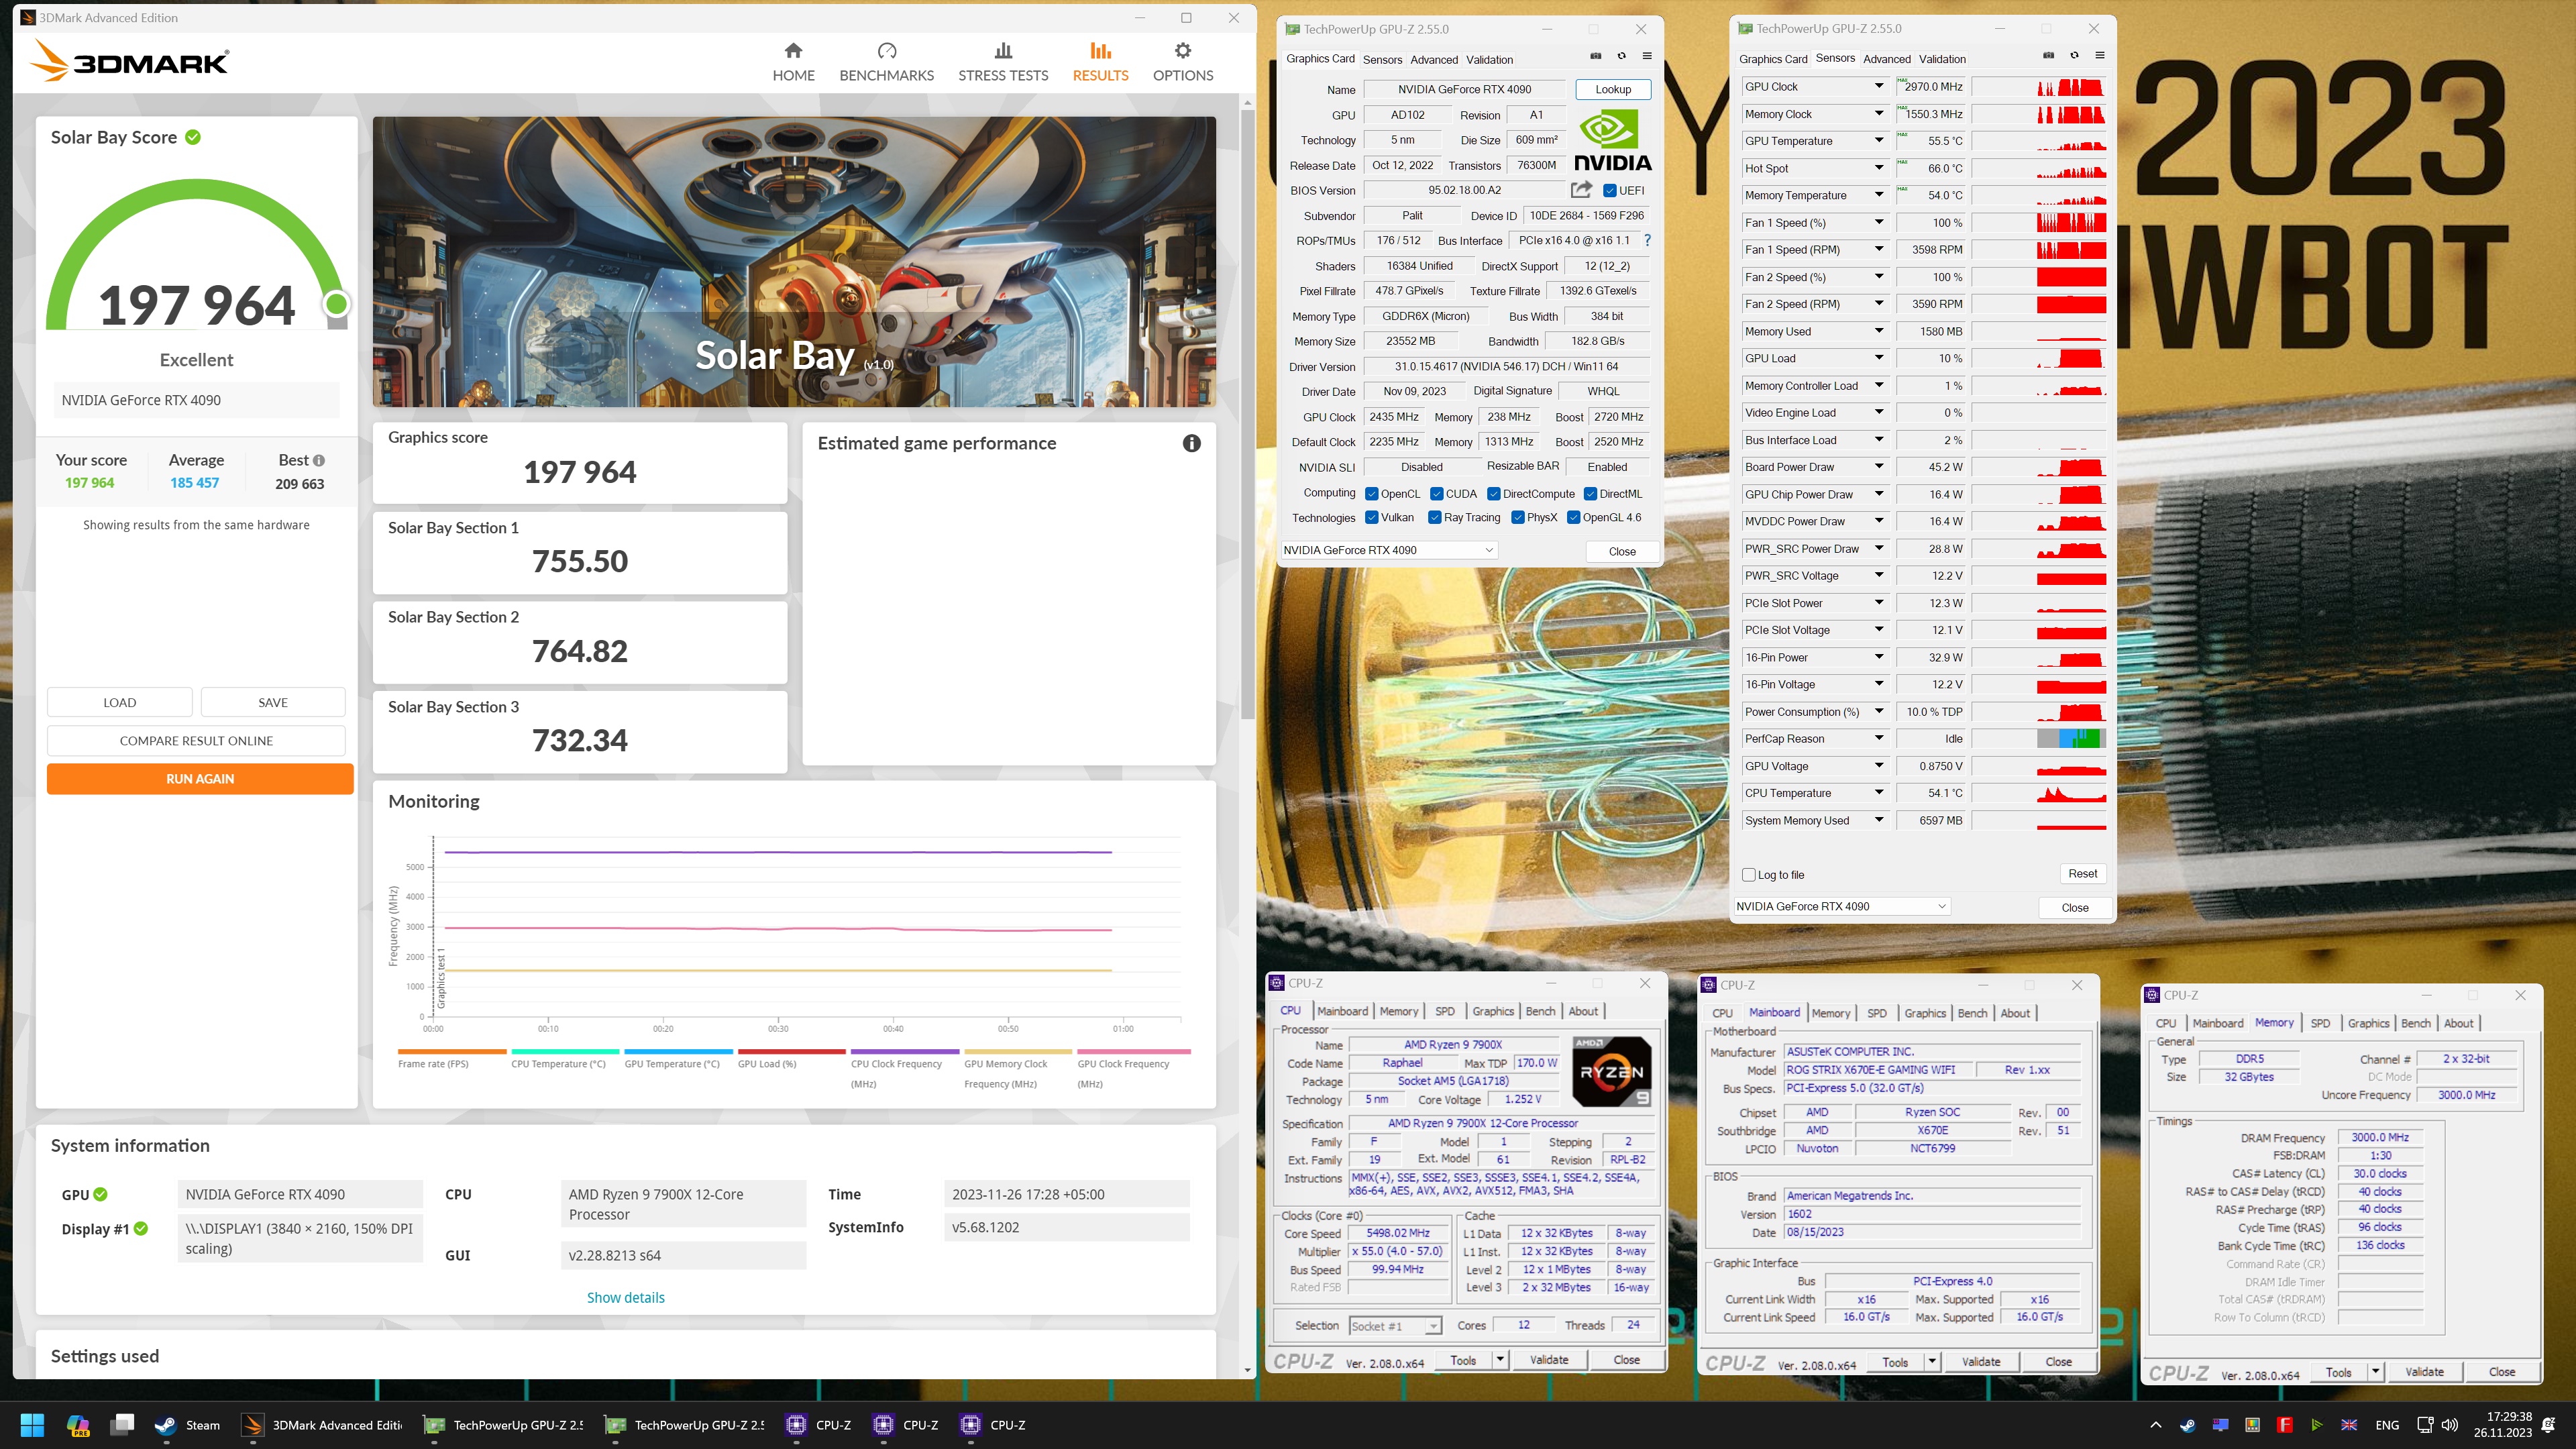Viewport: 2576px width, 1449px height.
Task: Open the Board Power Draw sensor dropdown
Action: pos(1878,467)
